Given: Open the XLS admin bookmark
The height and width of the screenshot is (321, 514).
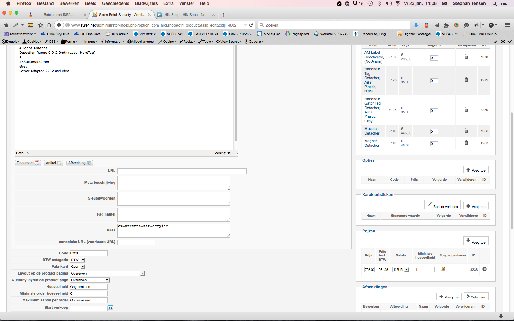Looking at the screenshot, I should [117, 34].
